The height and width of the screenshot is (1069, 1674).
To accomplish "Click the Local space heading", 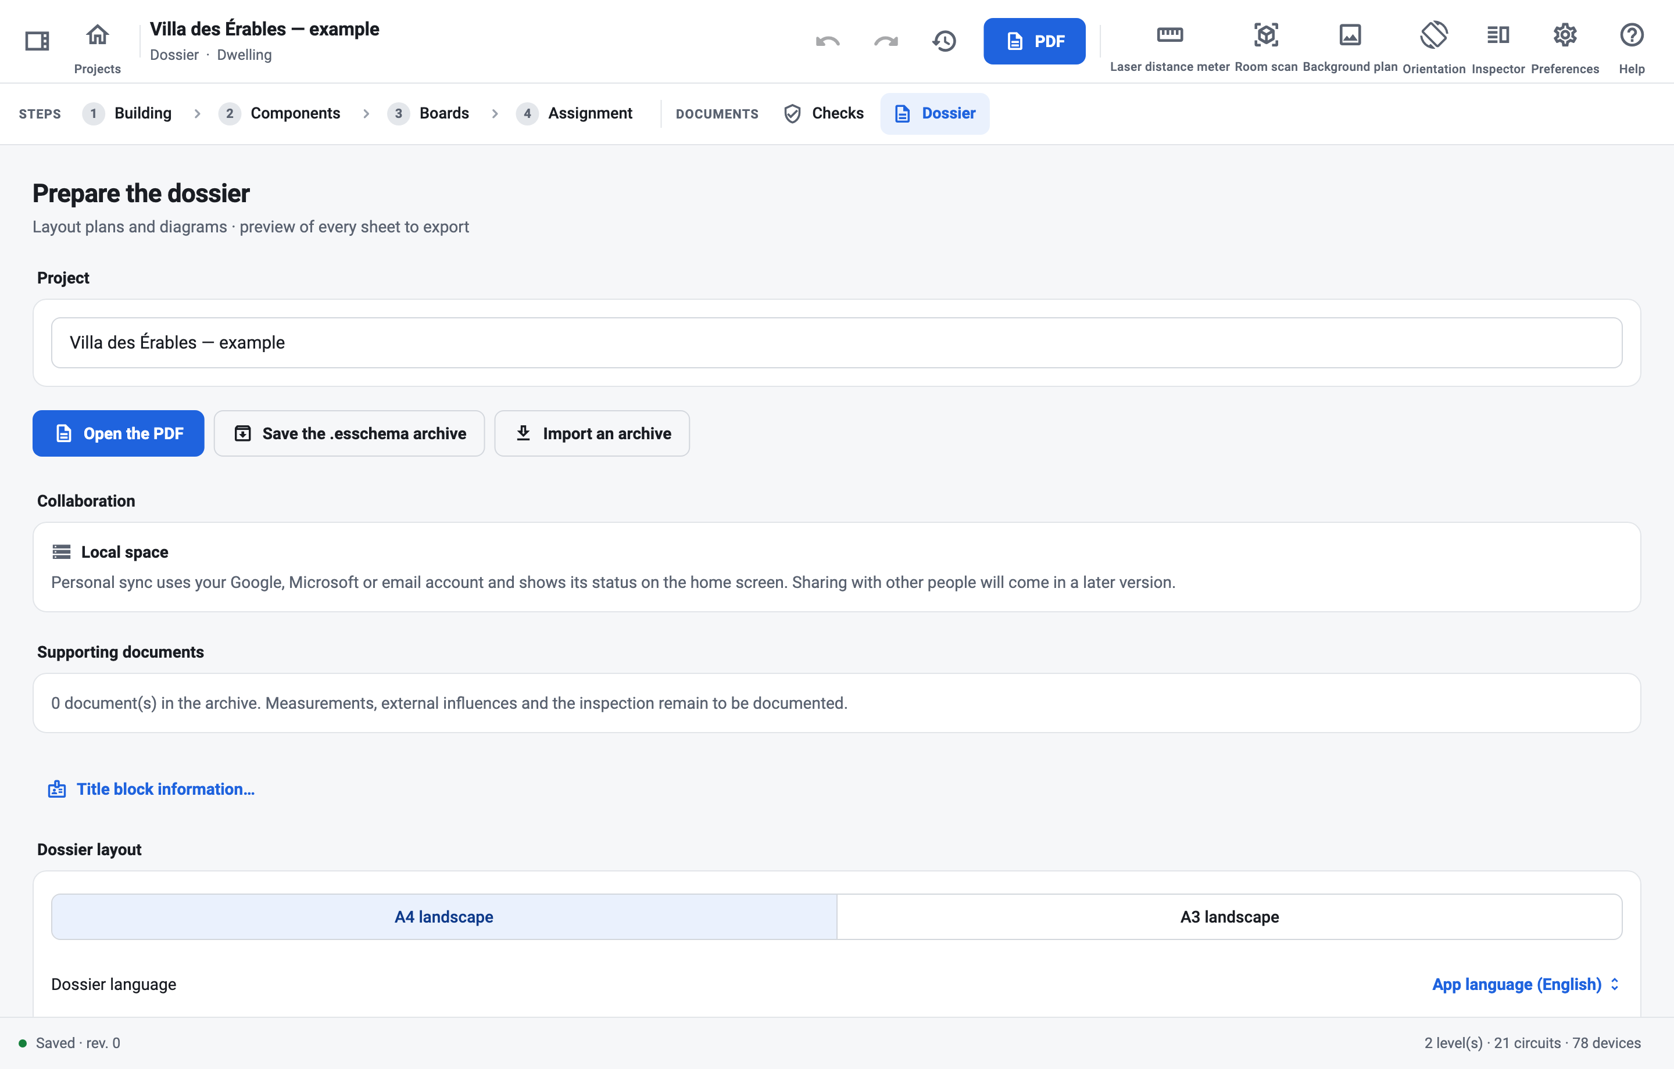I will pyautogui.click(x=124, y=552).
